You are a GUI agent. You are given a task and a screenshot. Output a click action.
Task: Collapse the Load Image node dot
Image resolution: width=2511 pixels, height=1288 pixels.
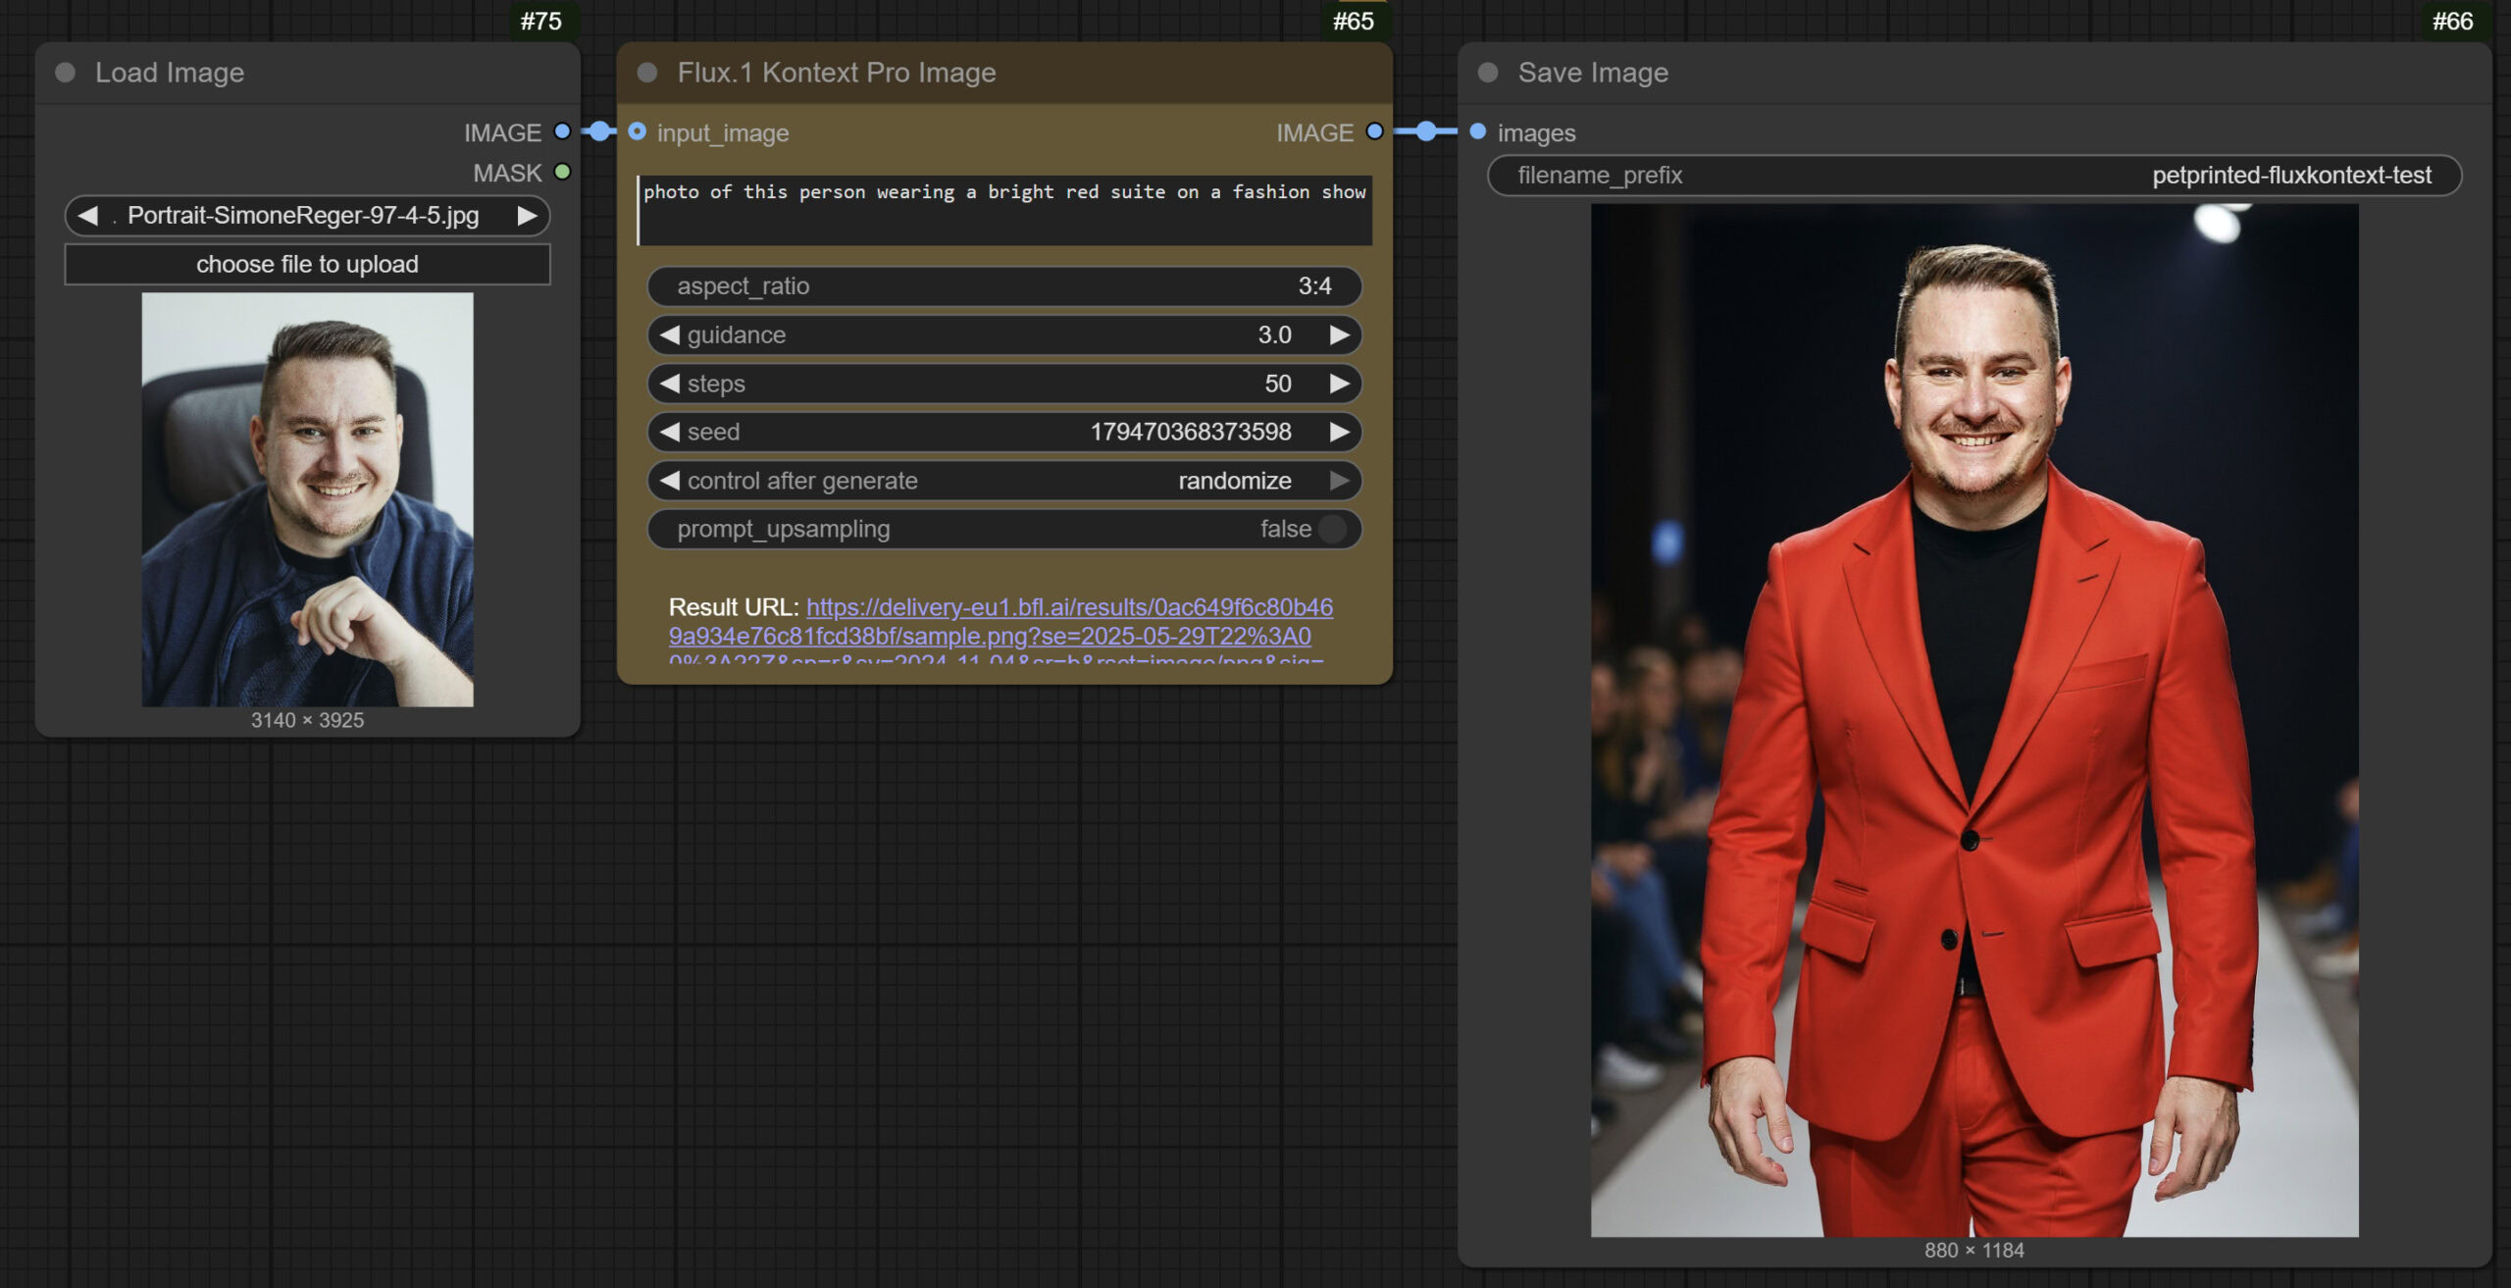(x=66, y=73)
